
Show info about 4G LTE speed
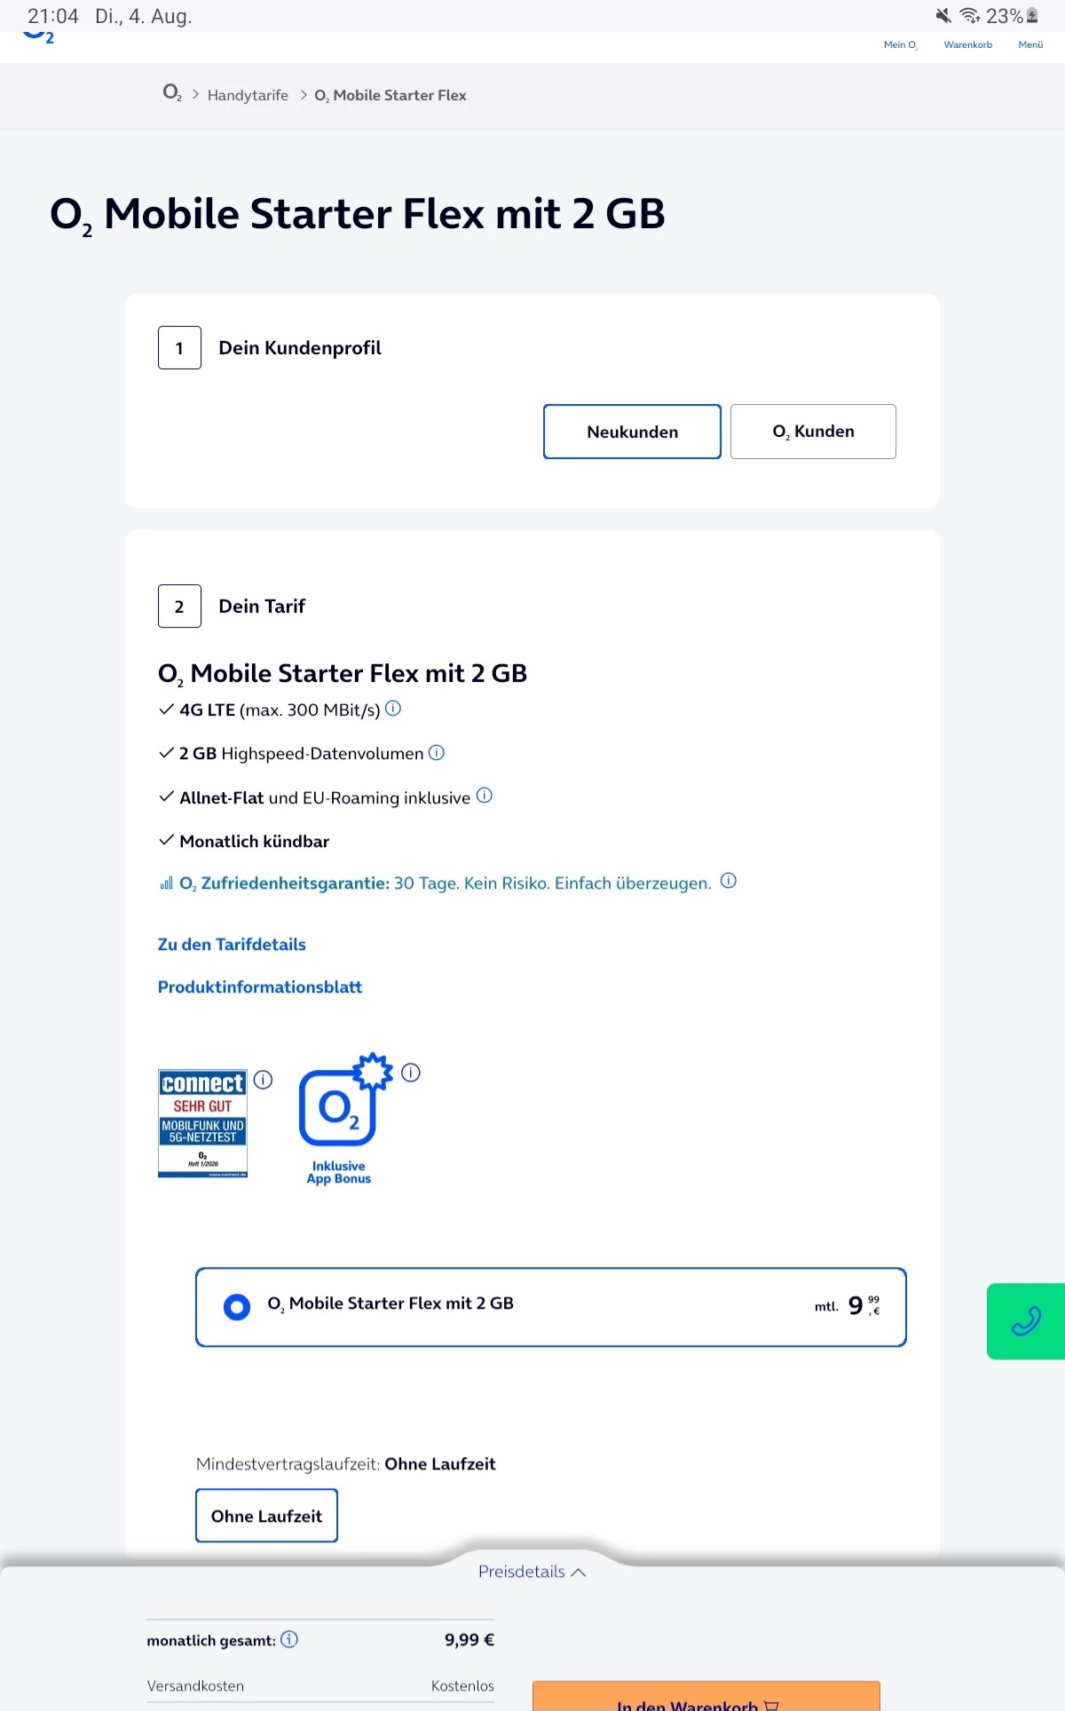tap(393, 709)
